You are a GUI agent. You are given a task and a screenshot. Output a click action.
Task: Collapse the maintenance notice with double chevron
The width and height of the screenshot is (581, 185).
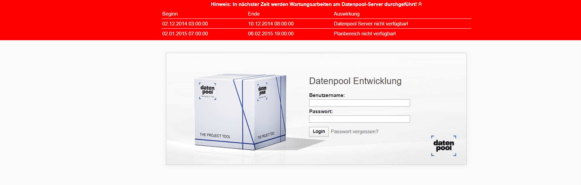[420, 4]
